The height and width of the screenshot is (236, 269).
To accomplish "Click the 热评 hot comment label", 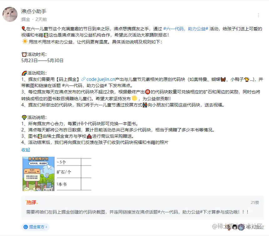I will [x=32, y=203].
